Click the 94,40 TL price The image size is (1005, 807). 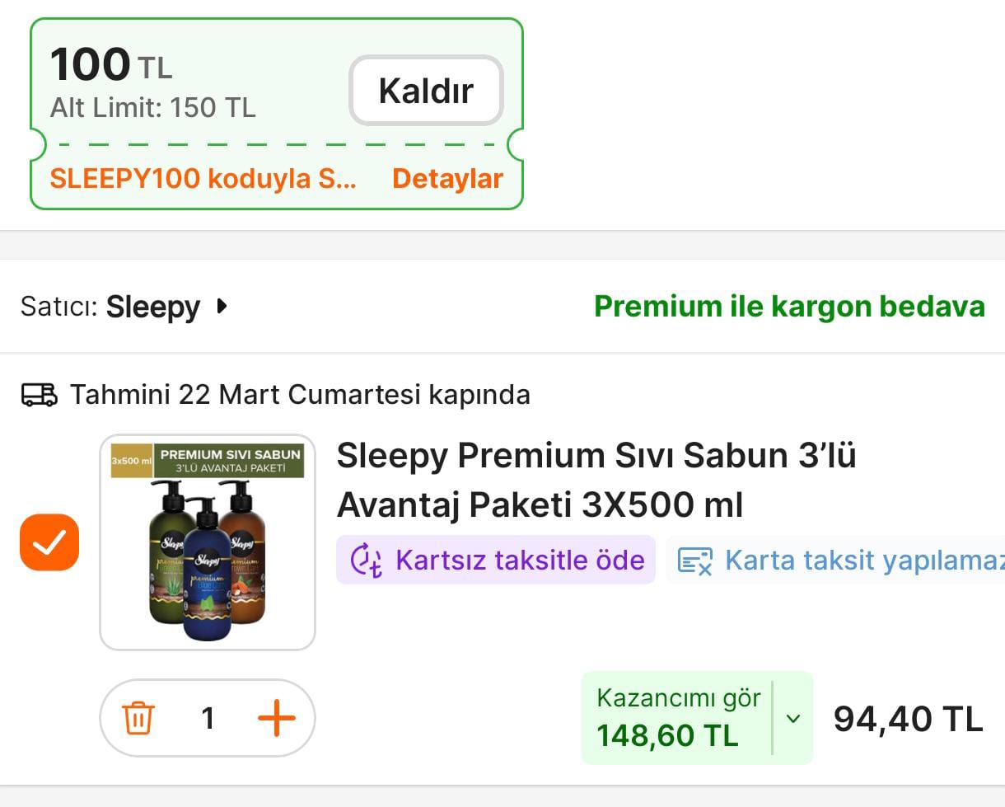(908, 718)
